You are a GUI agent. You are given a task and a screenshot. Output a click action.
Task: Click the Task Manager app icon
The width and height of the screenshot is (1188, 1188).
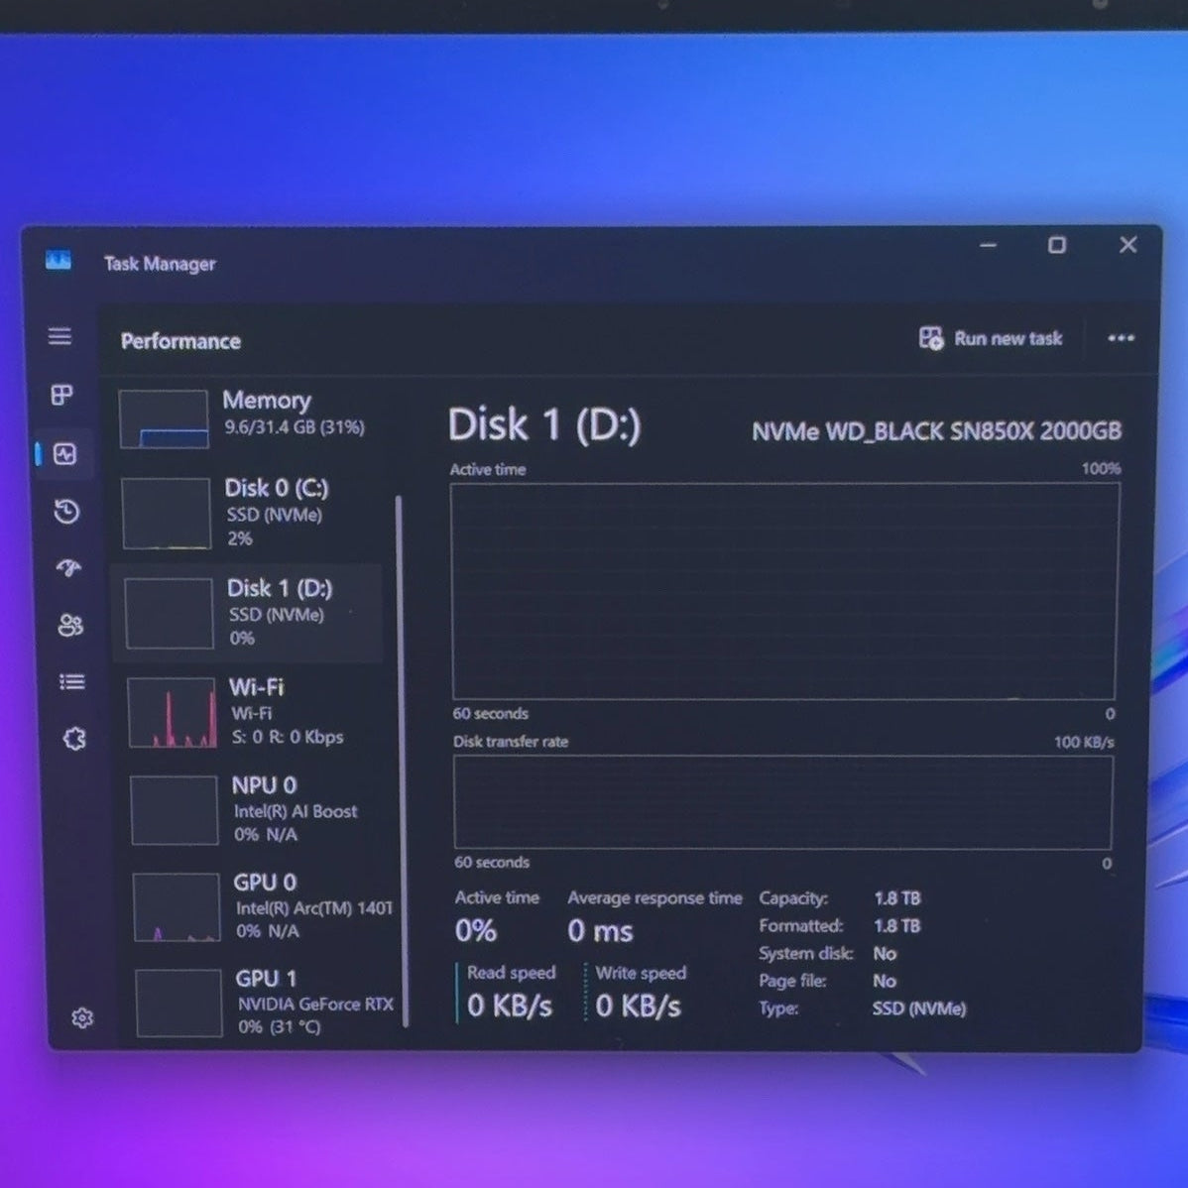[59, 261]
